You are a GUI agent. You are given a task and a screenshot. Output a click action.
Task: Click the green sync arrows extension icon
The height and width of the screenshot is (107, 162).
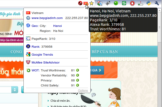pyautogui.click(x=124, y=3)
